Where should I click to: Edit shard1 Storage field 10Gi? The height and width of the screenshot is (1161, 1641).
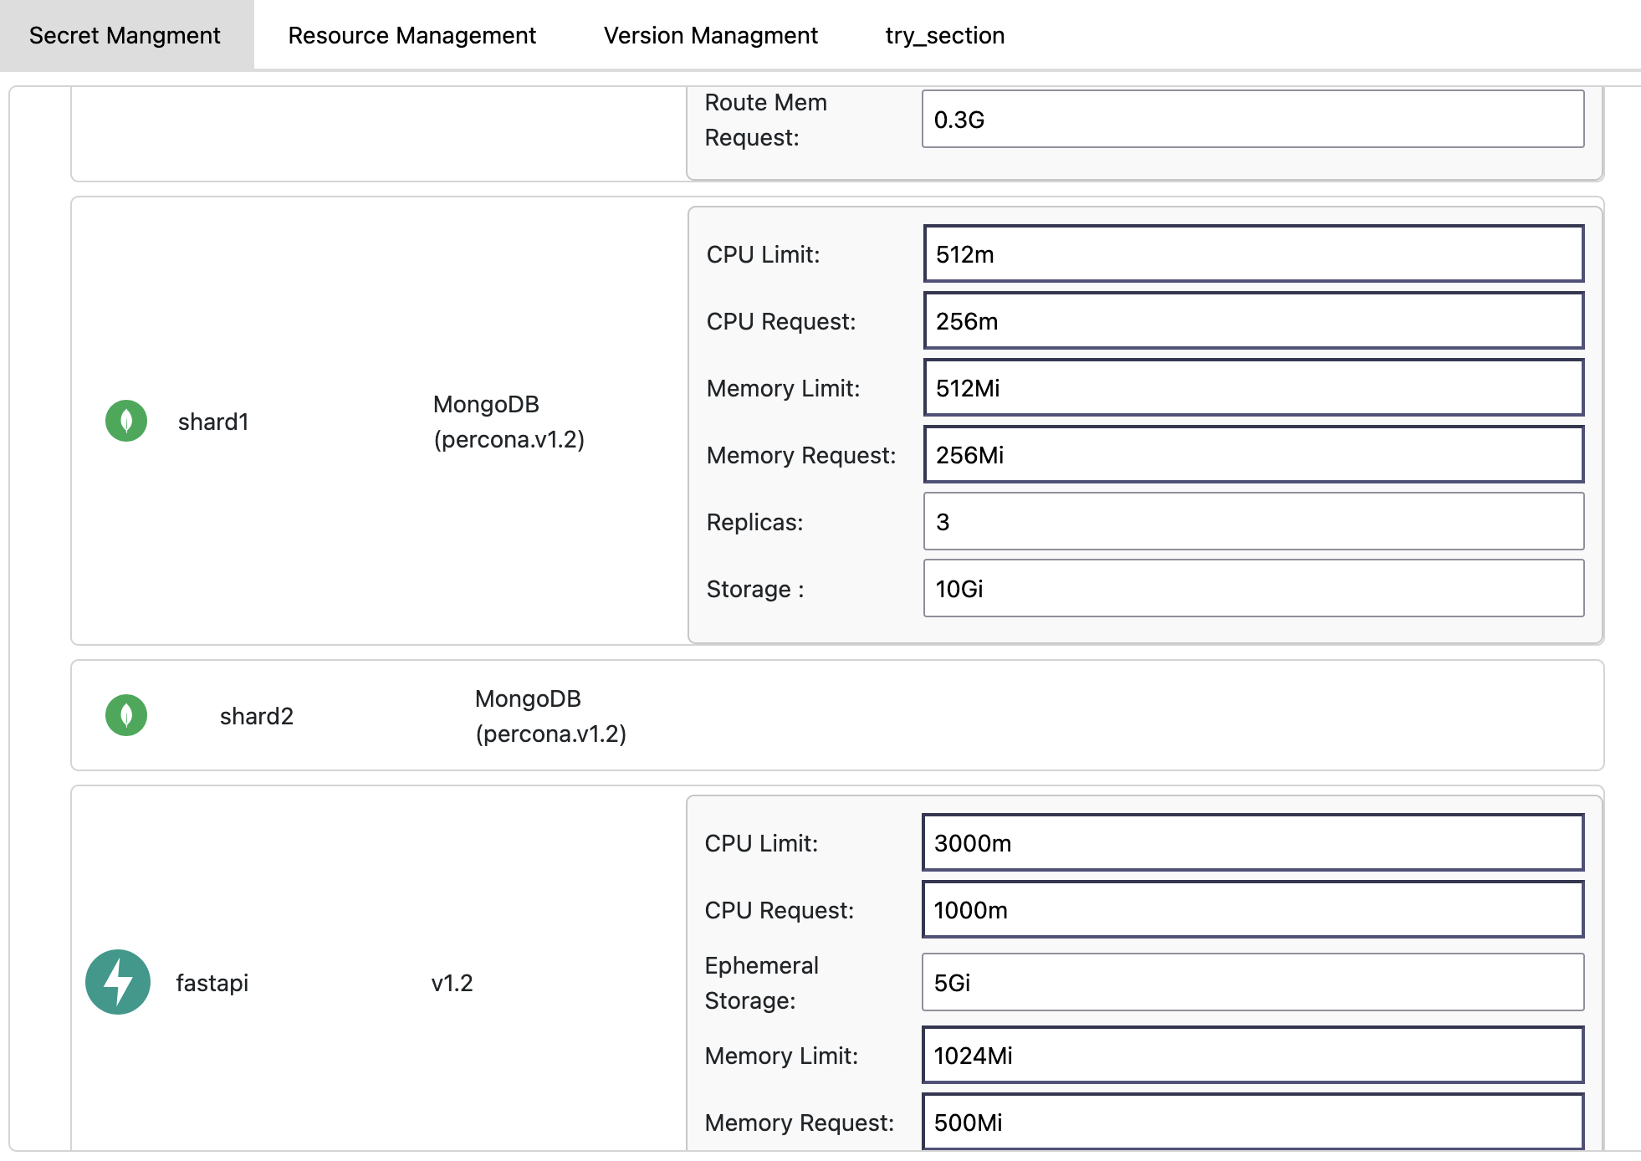click(1253, 589)
